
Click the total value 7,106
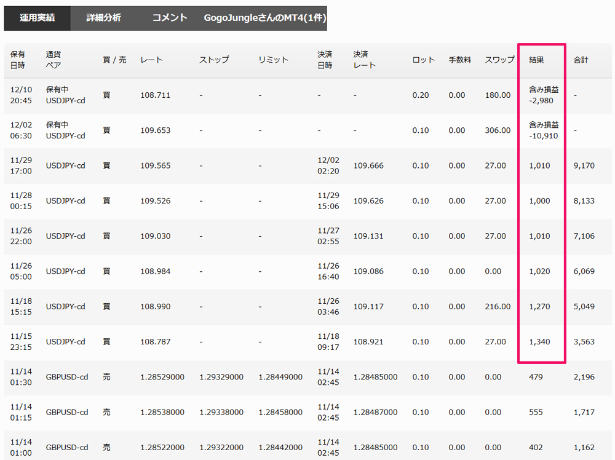[x=584, y=237]
